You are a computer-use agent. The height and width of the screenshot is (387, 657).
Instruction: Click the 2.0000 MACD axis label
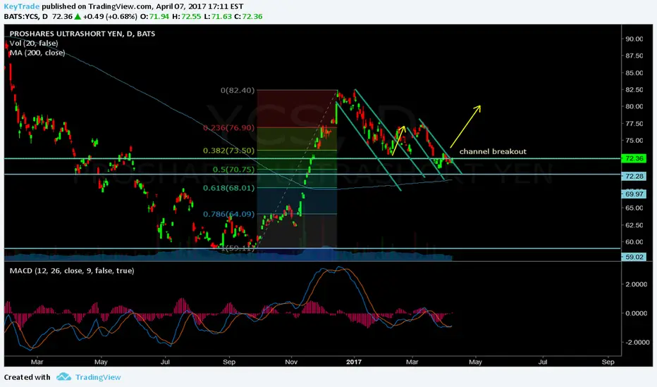click(636, 284)
